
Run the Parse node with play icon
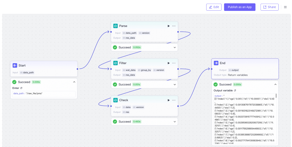click(x=168, y=26)
